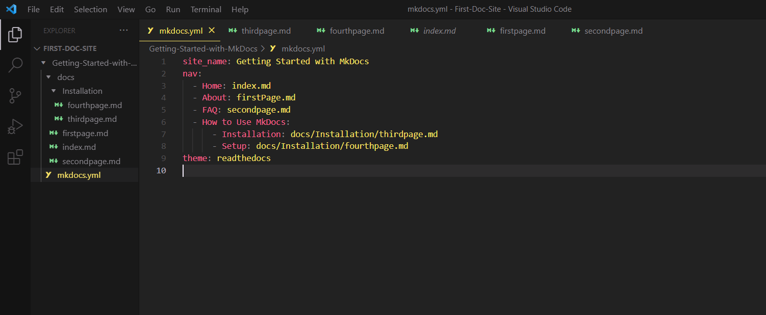Viewport: 766px width, 315px height.
Task: Click markdown icon beside index.md in Explorer
Action: (x=54, y=147)
